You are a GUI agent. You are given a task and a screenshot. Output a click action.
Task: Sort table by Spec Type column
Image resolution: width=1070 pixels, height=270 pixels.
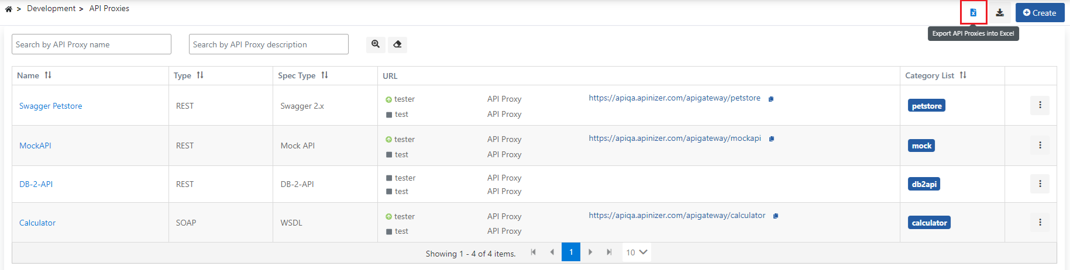click(x=325, y=75)
